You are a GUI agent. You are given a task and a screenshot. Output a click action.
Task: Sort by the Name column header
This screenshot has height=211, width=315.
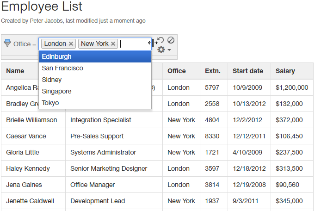pos(15,71)
